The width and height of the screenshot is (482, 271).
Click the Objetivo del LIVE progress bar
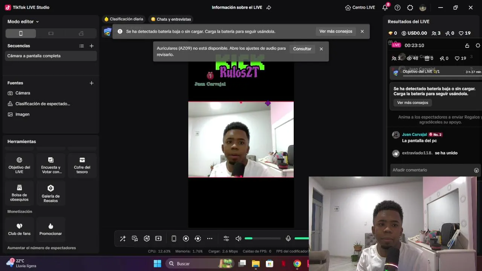click(442, 76)
